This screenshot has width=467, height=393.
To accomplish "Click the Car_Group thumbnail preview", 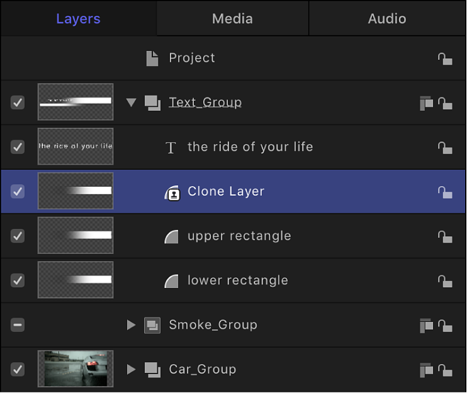I will coord(76,369).
